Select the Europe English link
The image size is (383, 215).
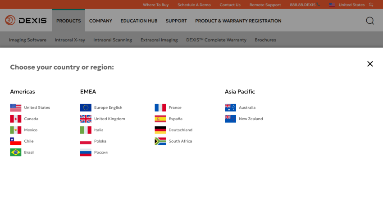click(108, 107)
